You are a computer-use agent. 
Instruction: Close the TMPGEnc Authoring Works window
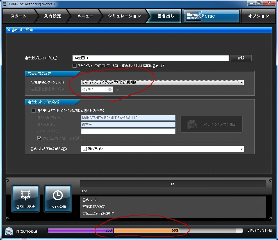coord(269,3)
